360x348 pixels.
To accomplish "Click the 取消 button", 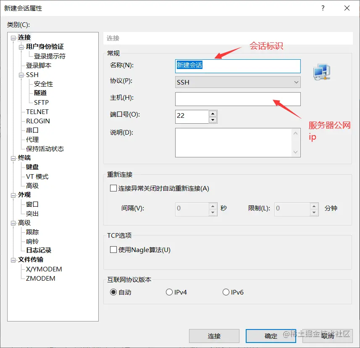I will coord(327,336).
